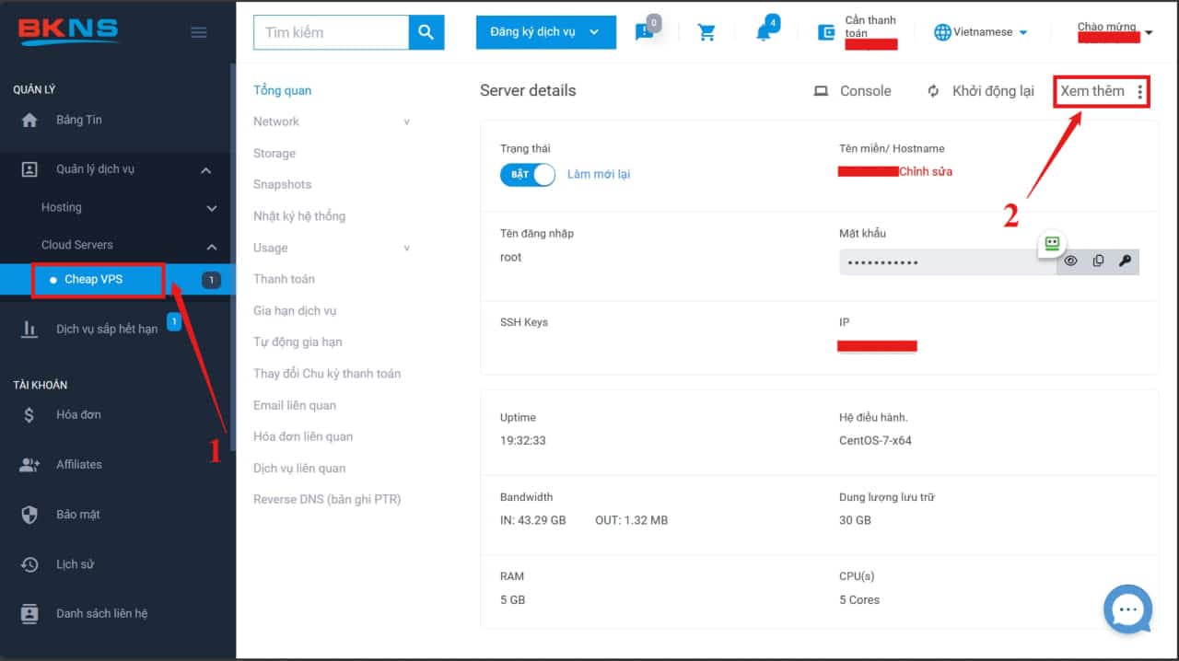This screenshot has height=661, width=1179.
Task: Click the Làm mới lại link
Action: point(599,174)
